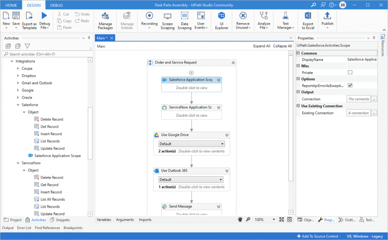Click the Search activities field
The image size is (388, 240).
47,54
